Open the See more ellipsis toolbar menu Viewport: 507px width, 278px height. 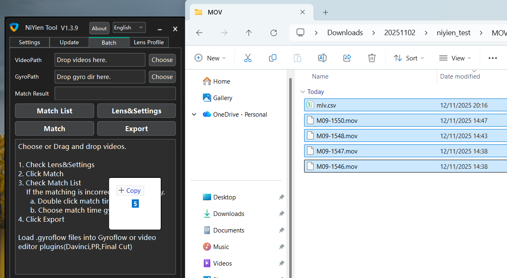tap(493, 58)
